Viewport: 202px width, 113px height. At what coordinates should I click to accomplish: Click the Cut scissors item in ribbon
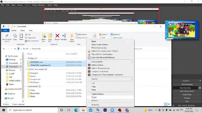click(28, 35)
